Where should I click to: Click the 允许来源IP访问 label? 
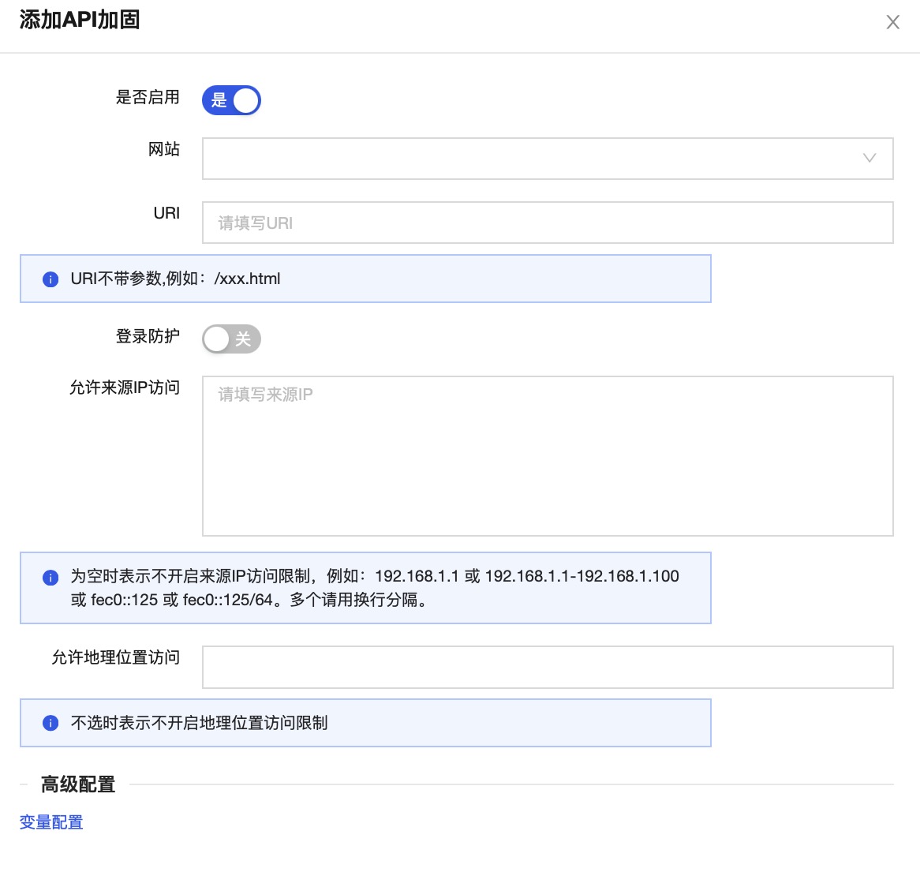125,387
